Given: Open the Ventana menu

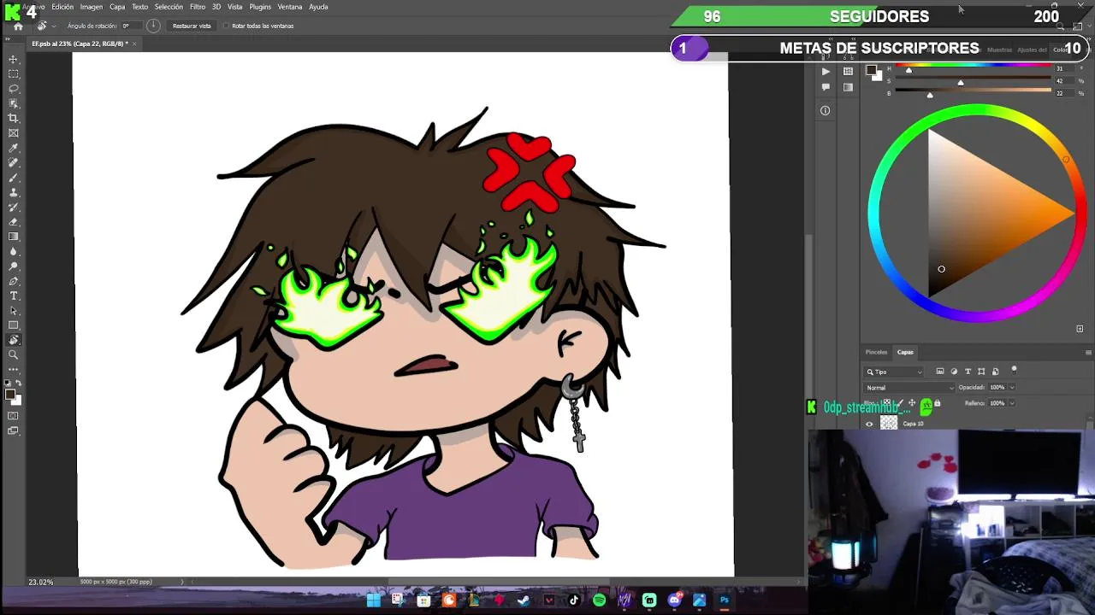Looking at the screenshot, I should click(290, 7).
